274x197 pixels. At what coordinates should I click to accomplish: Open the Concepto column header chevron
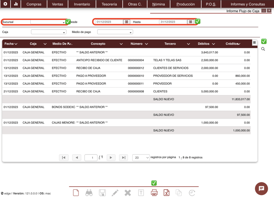(121, 44)
